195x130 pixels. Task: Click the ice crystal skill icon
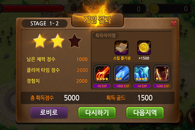click(142, 73)
